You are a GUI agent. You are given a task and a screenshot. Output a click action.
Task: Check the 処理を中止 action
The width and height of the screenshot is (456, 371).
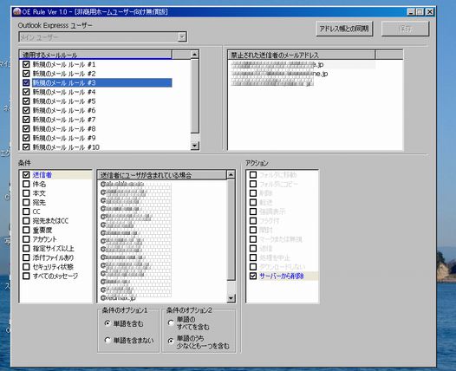tap(253, 257)
